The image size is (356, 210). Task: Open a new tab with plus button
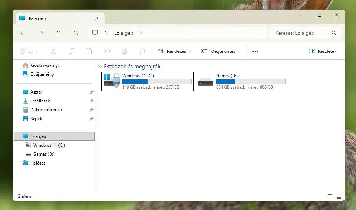pos(113,18)
